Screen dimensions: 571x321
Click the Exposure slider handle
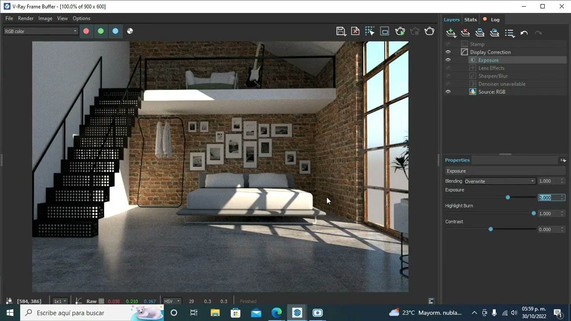pos(508,198)
